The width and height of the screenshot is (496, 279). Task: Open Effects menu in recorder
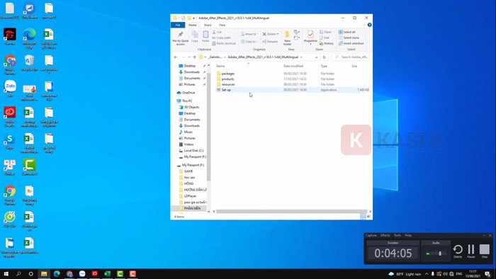point(385,235)
